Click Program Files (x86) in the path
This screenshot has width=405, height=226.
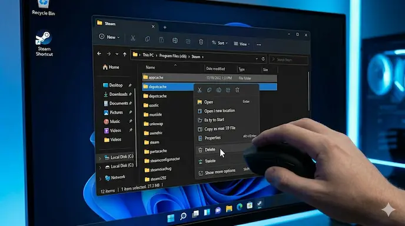click(172, 56)
